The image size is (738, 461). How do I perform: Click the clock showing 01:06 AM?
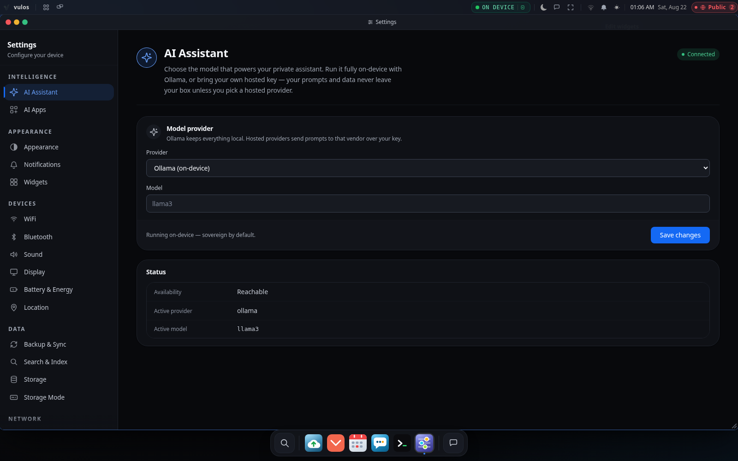click(642, 7)
